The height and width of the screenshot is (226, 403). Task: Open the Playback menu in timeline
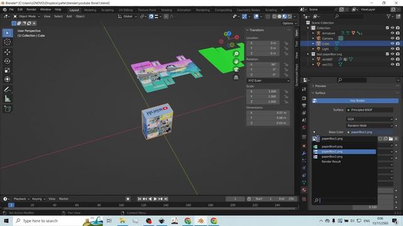21,199
